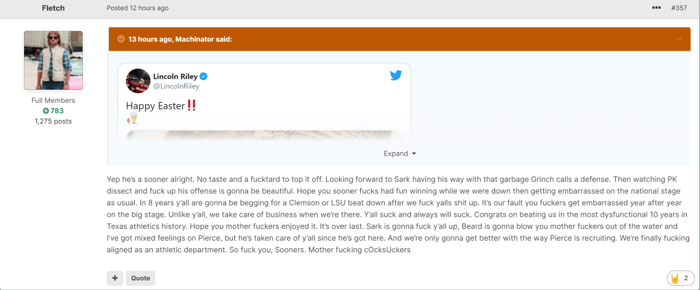Viewport: 700px width, 290px height.
Task: Collapse the quote using the circle chevron
Action: tap(121, 39)
